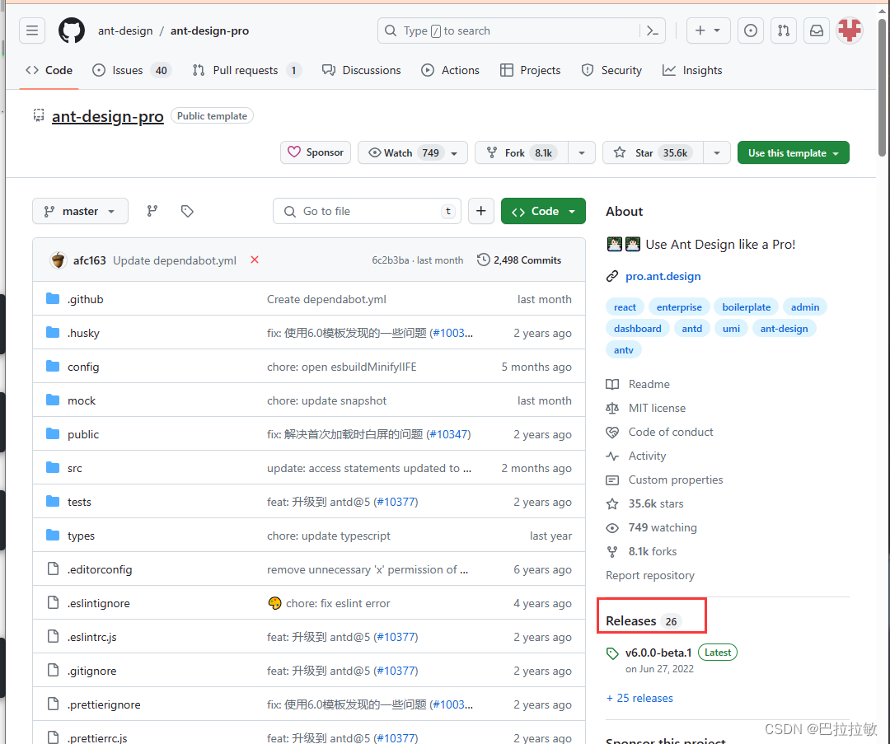View tags icon next to branches
The height and width of the screenshot is (744, 890).
187,211
